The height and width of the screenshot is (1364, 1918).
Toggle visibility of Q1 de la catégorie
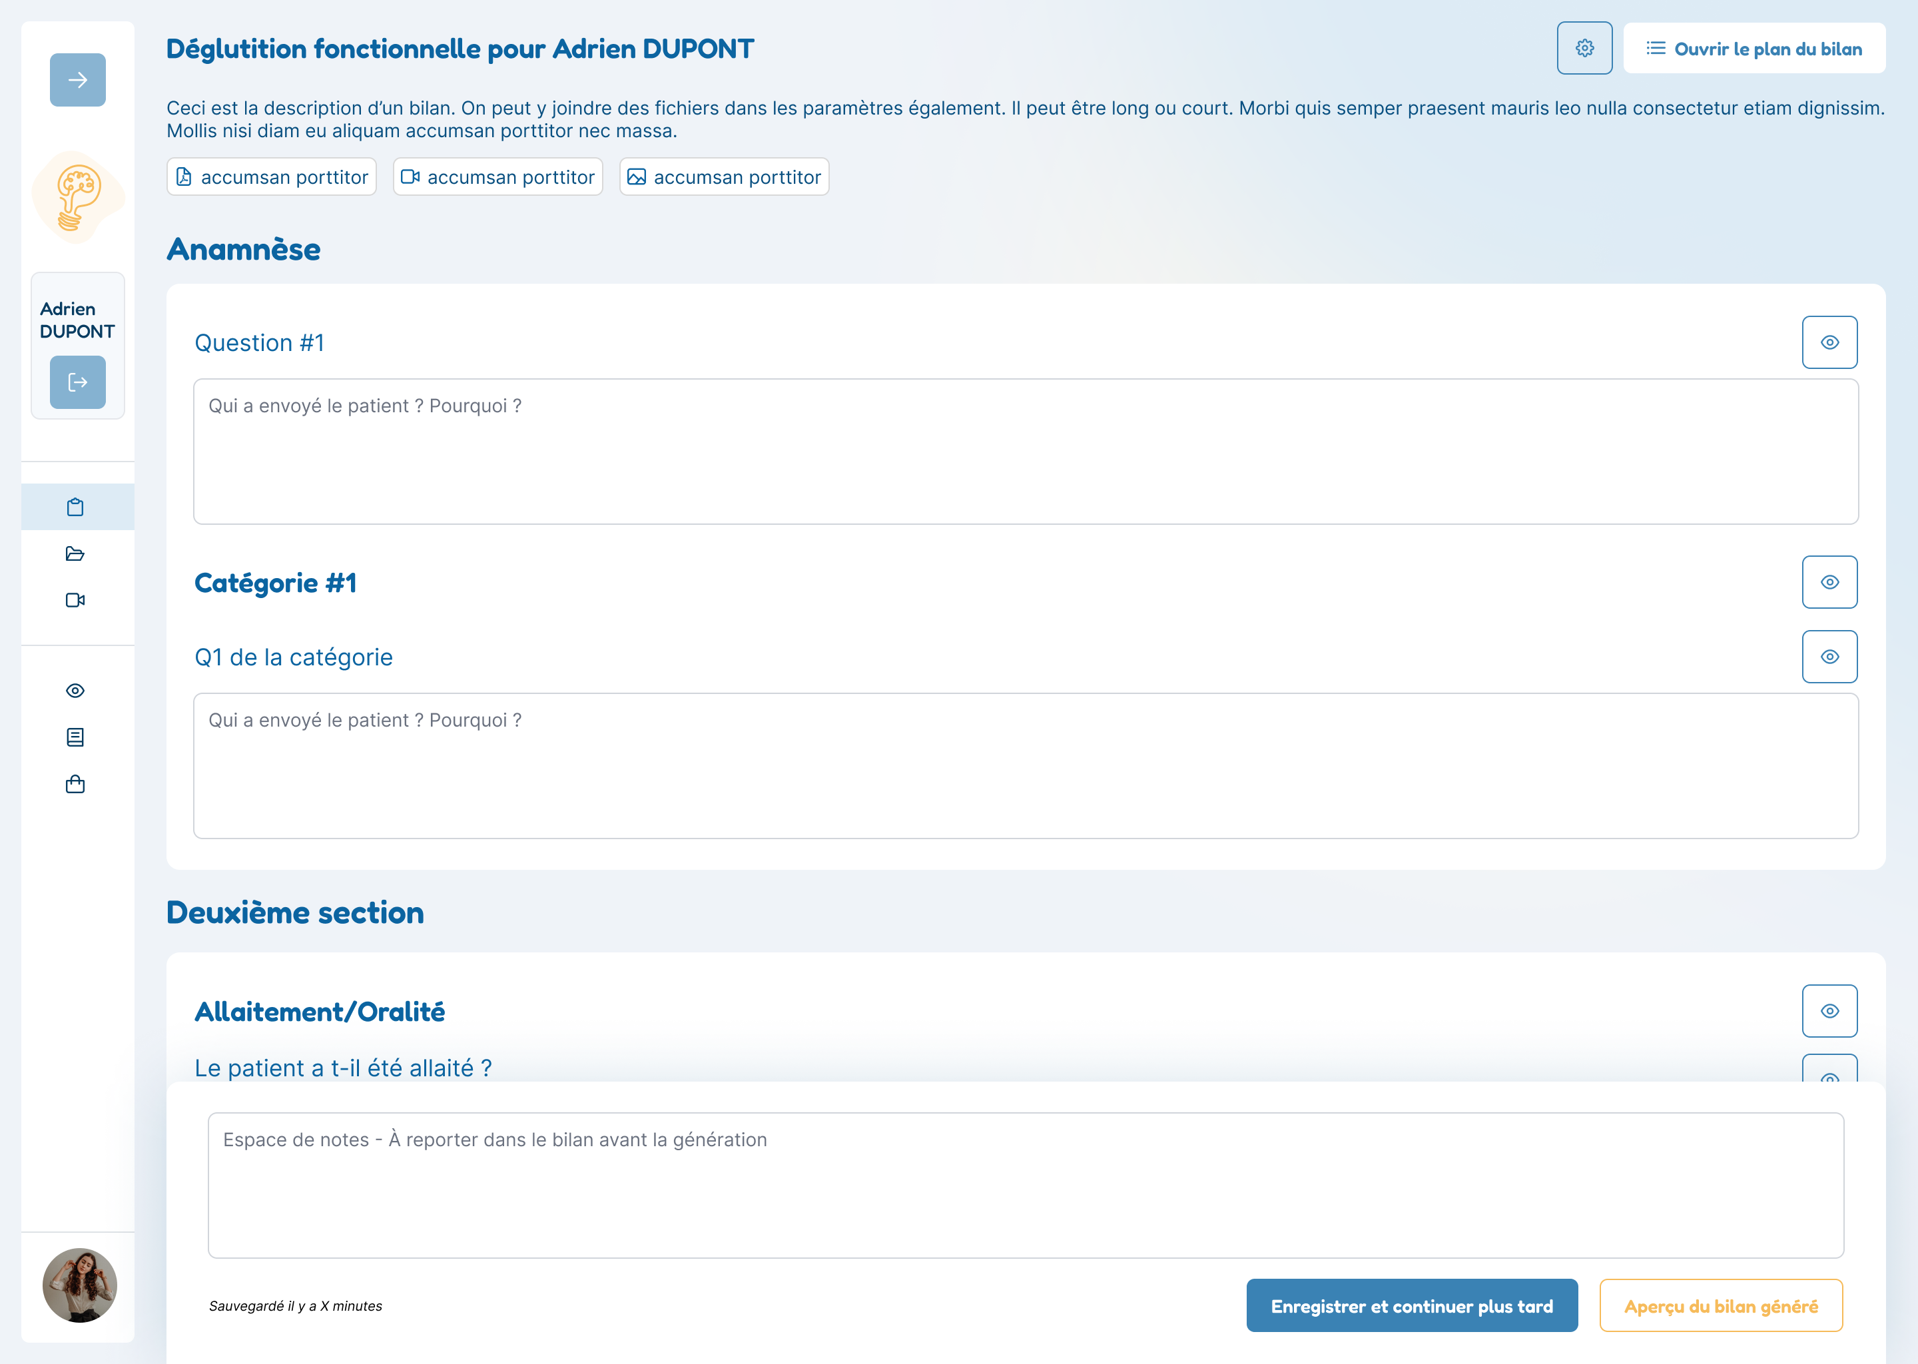coord(1829,657)
